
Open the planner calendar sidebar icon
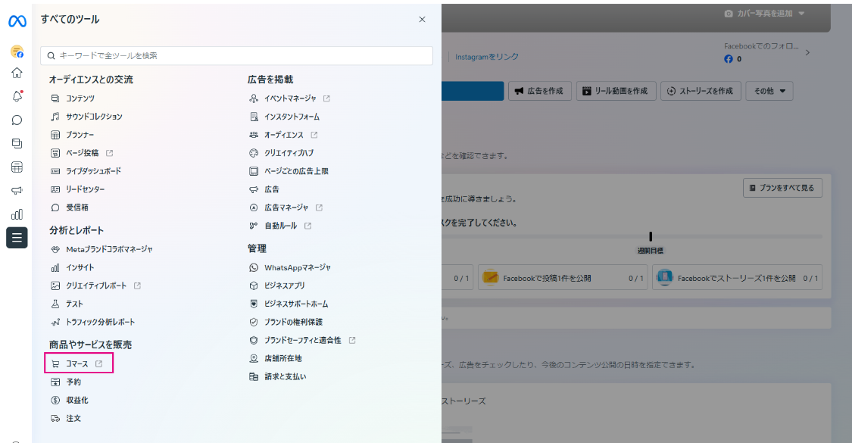[x=17, y=167]
